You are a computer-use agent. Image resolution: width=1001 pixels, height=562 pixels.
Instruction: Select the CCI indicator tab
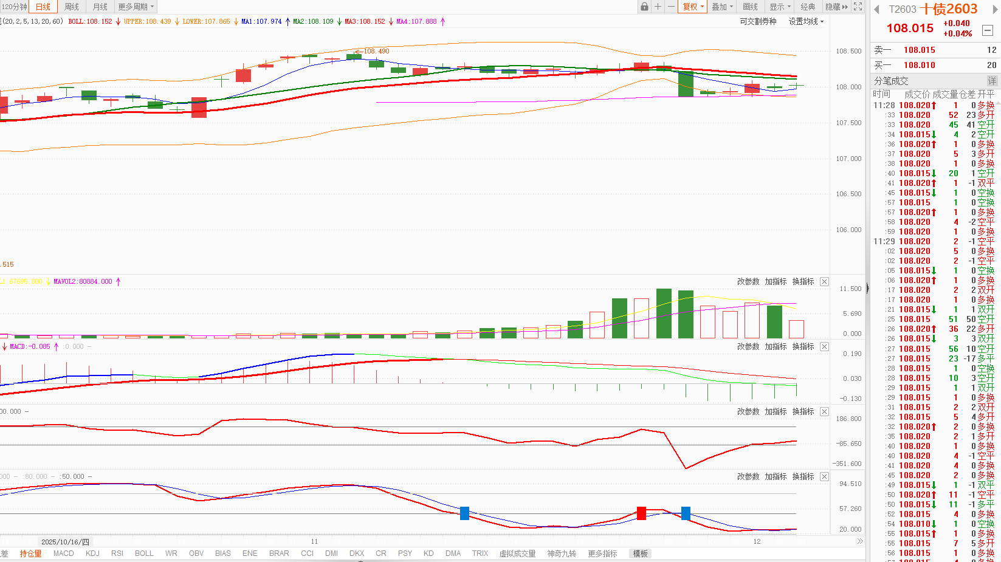308,553
